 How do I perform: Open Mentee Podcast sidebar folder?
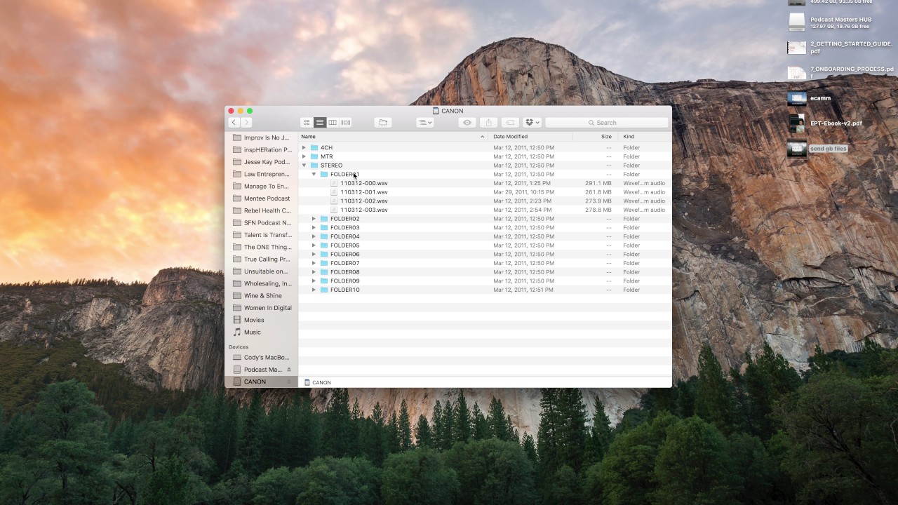click(x=261, y=198)
